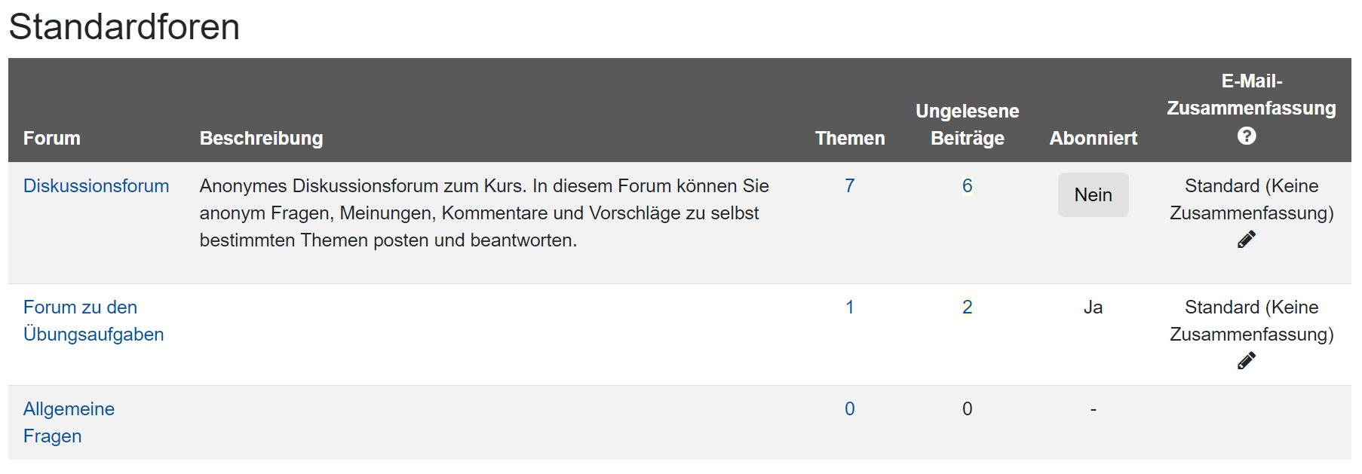Click the topic count of Allgemeine Fragen
1362x474 pixels.
(849, 408)
